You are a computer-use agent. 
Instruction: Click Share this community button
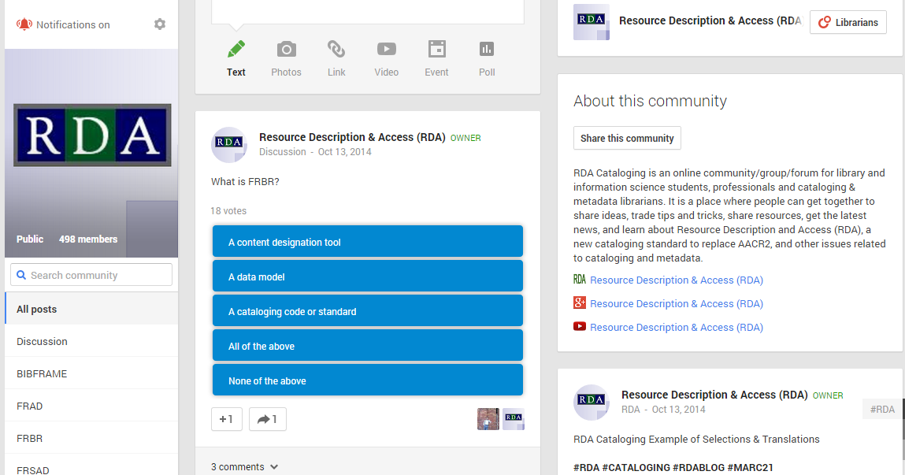[627, 138]
